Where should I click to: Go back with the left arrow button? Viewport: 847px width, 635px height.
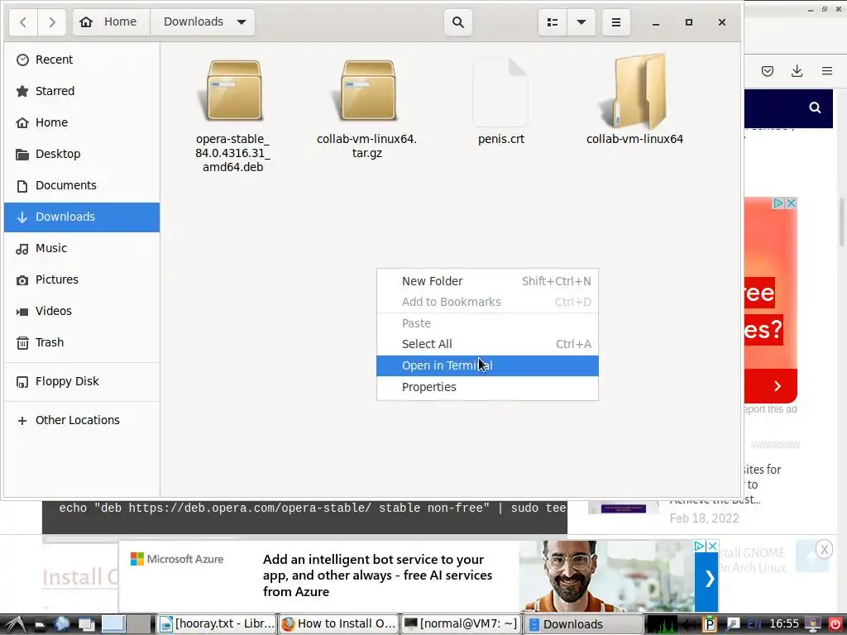(23, 22)
